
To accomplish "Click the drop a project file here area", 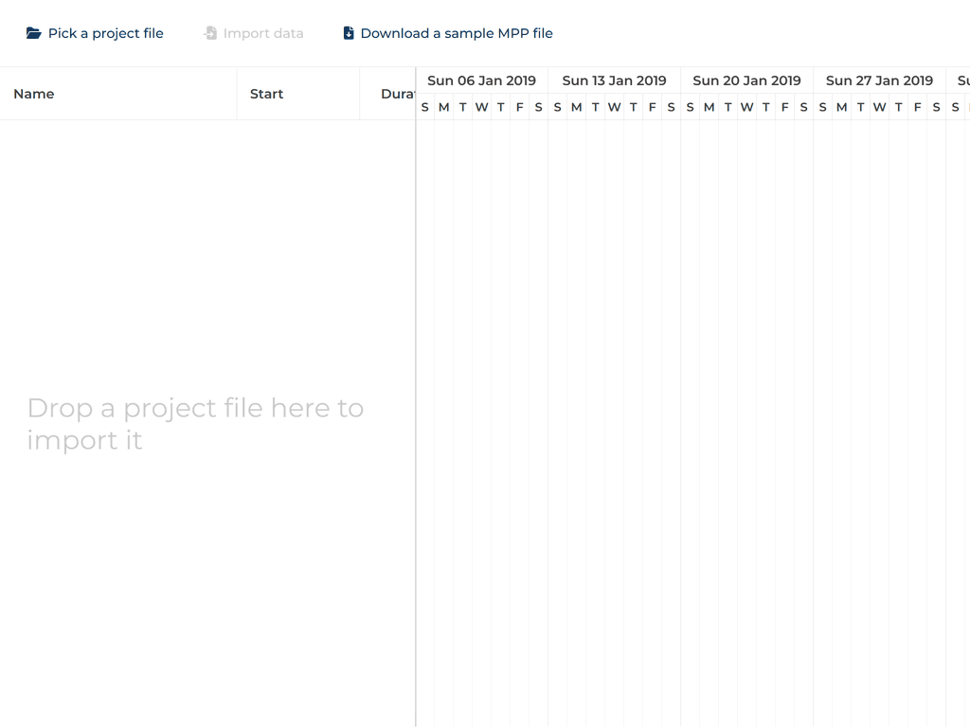I will [196, 423].
